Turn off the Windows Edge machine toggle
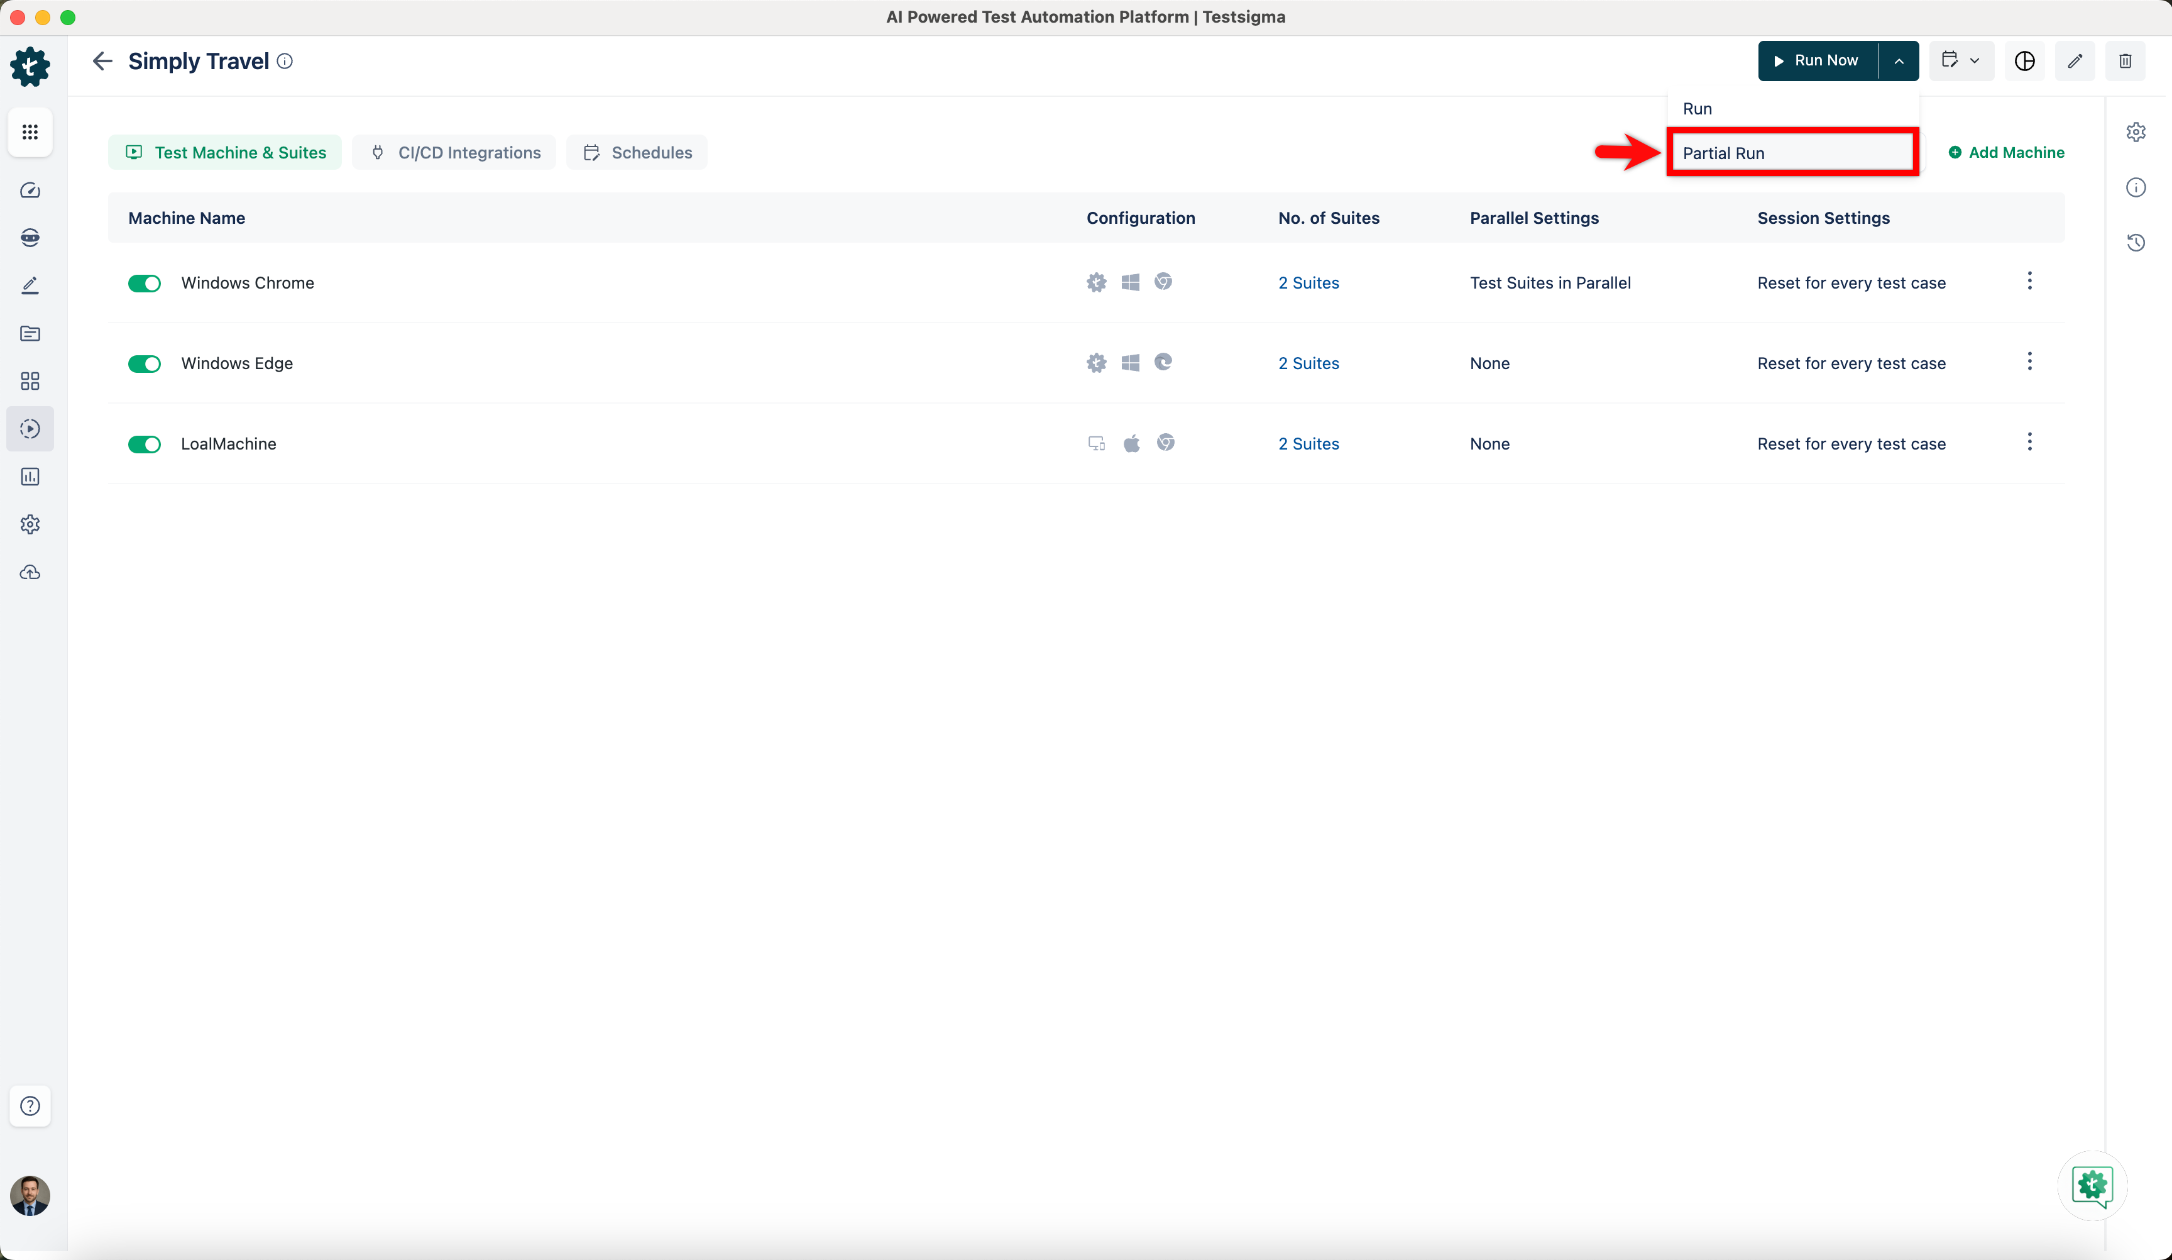Viewport: 2172px width, 1260px height. [x=144, y=364]
